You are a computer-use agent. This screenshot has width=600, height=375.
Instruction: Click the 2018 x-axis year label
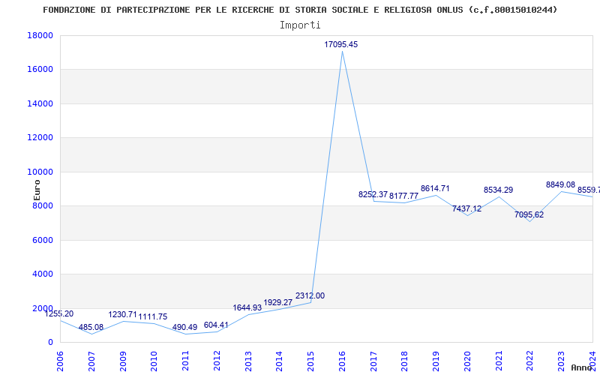pyautogui.click(x=404, y=361)
